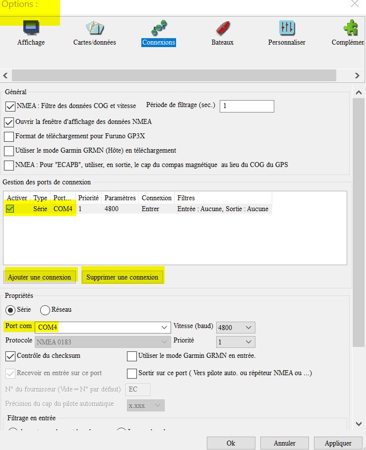Open the Personnaliser sliders icon

tap(287, 28)
